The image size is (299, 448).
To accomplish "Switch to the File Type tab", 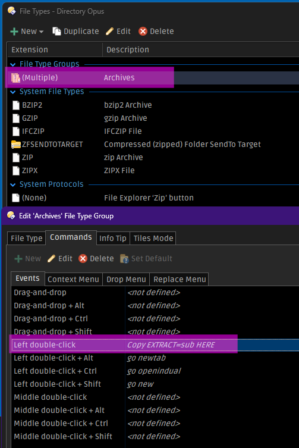I will click(26, 239).
